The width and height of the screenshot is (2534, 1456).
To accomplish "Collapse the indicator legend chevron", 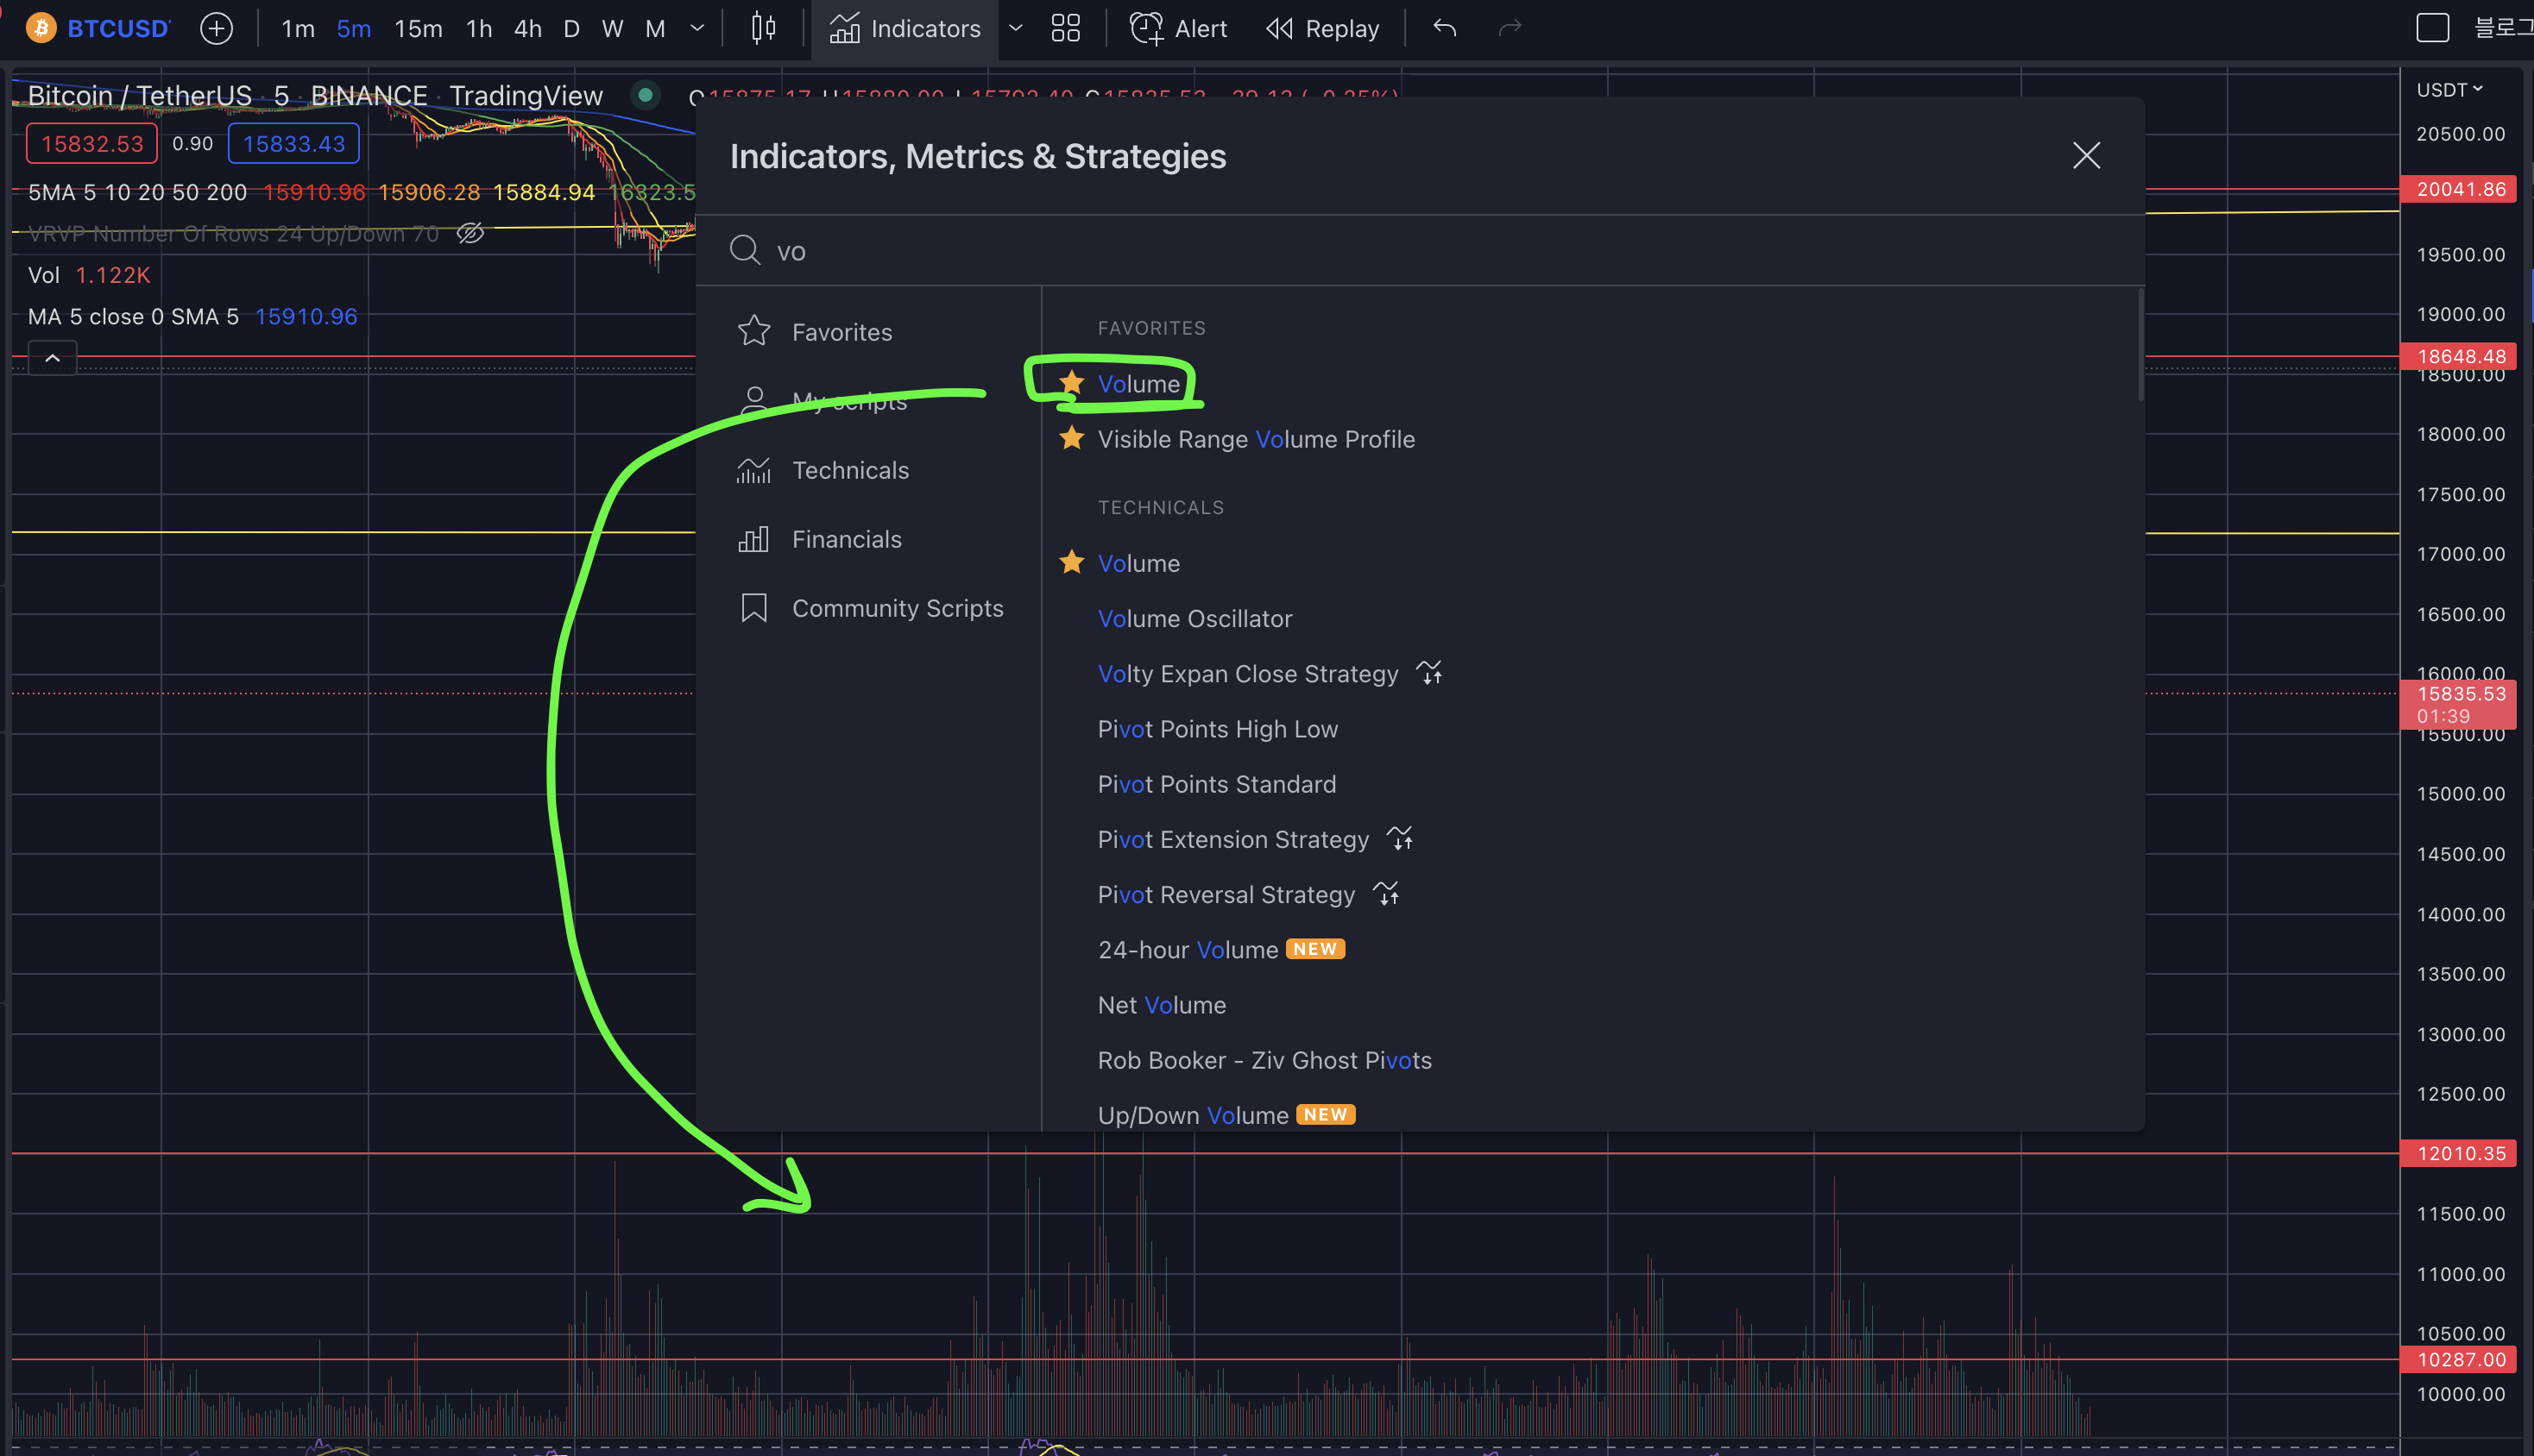I will coord(53,358).
